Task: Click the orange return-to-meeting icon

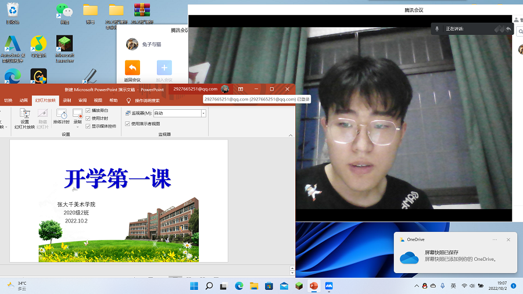Action: (132, 67)
